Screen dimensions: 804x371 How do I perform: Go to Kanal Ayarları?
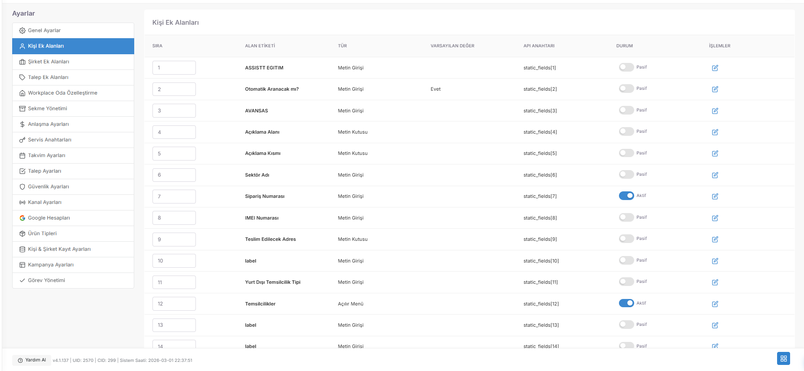tap(73, 202)
